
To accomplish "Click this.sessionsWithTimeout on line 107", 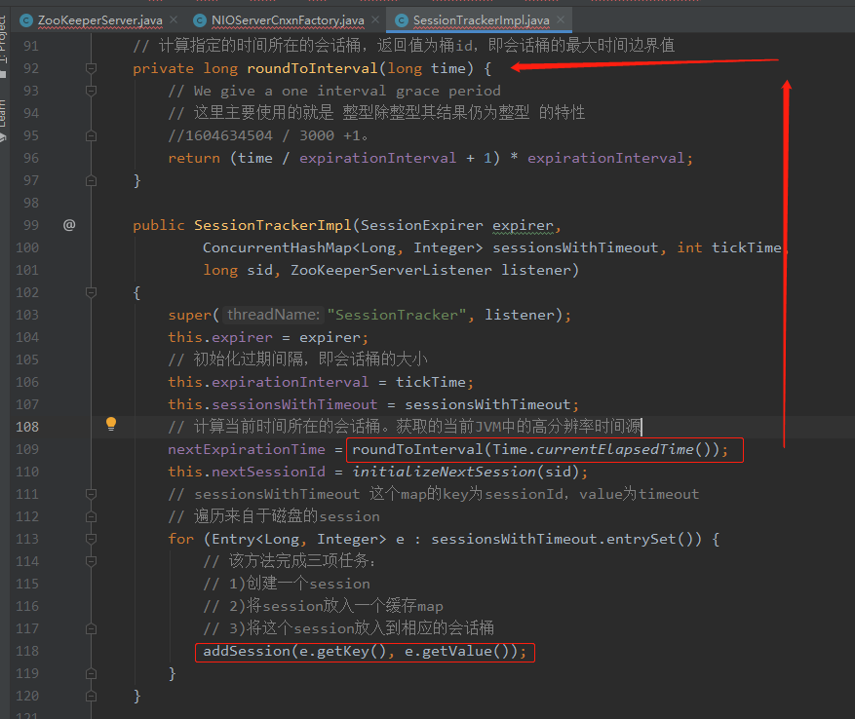I will click(x=273, y=404).
